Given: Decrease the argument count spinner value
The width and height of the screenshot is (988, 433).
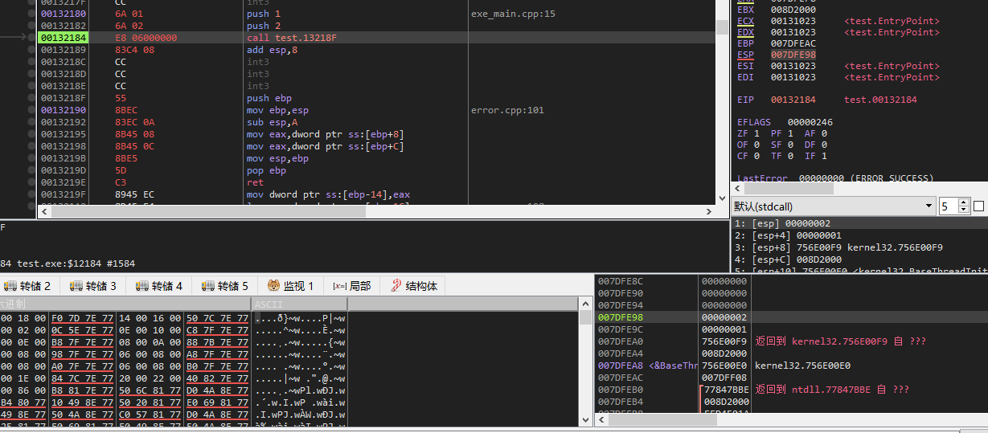Looking at the screenshot, I should coord(965,210).
